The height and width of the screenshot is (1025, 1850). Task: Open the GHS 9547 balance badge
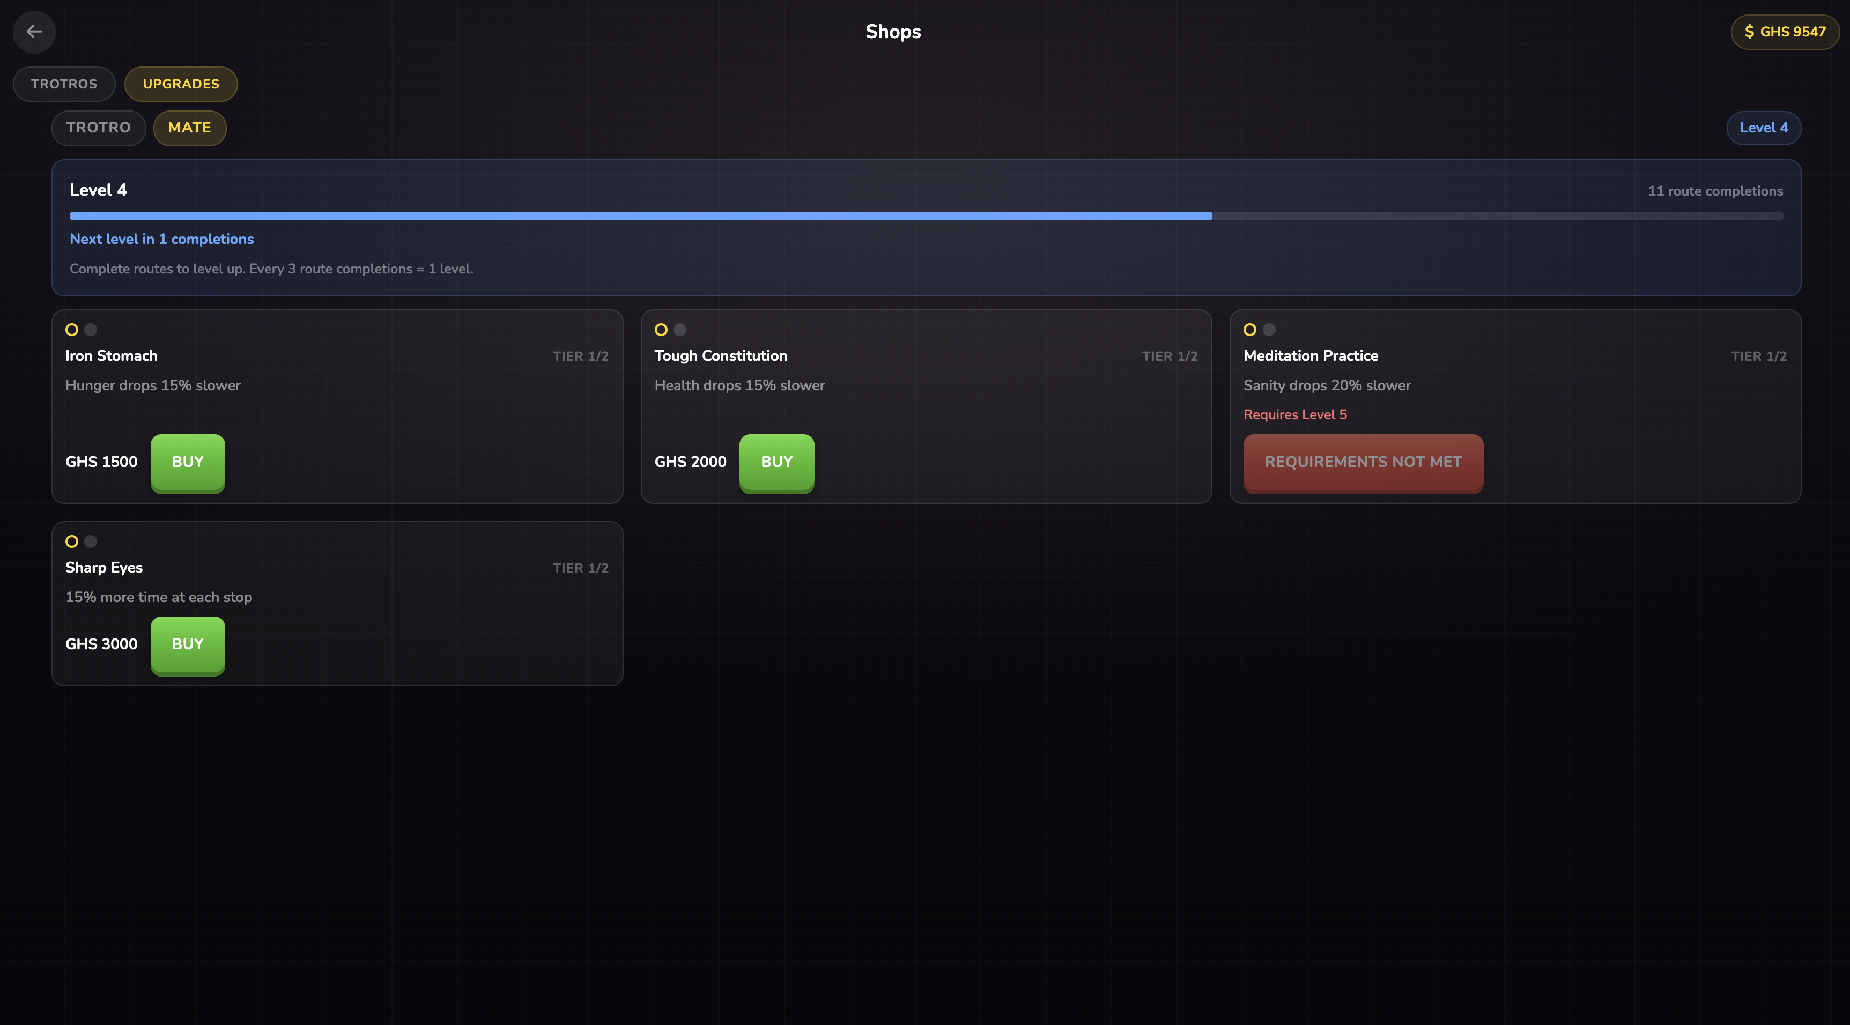(1785, 32)
